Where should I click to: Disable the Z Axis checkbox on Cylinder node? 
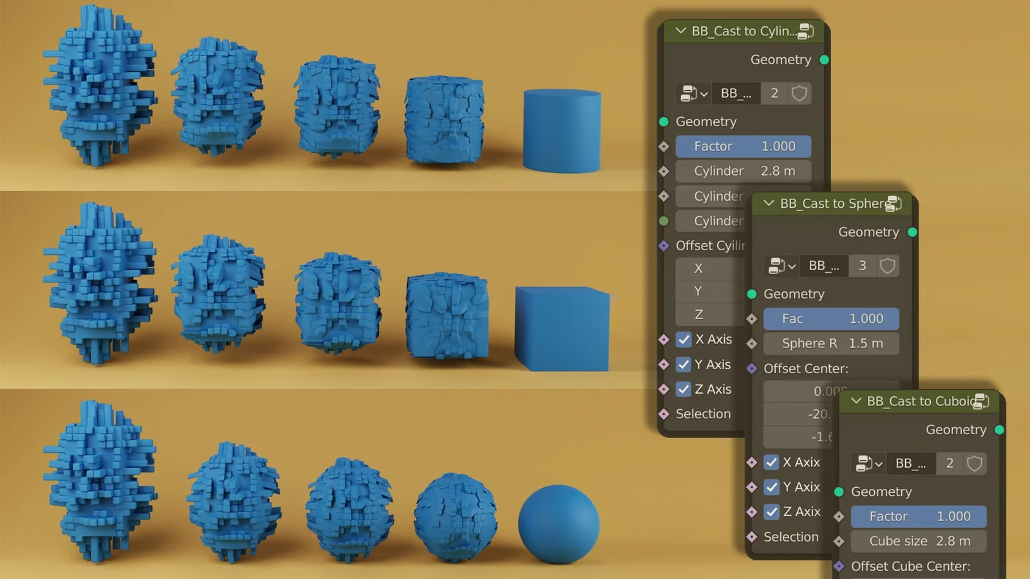[684, 389]
